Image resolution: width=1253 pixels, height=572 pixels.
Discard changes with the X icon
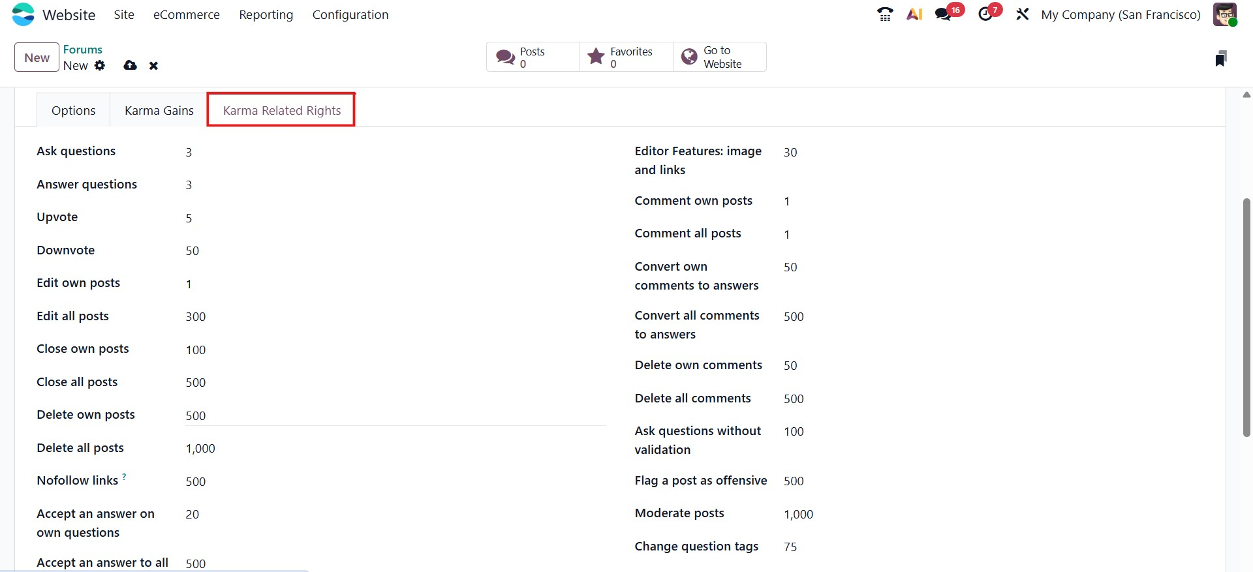point(153,65)
